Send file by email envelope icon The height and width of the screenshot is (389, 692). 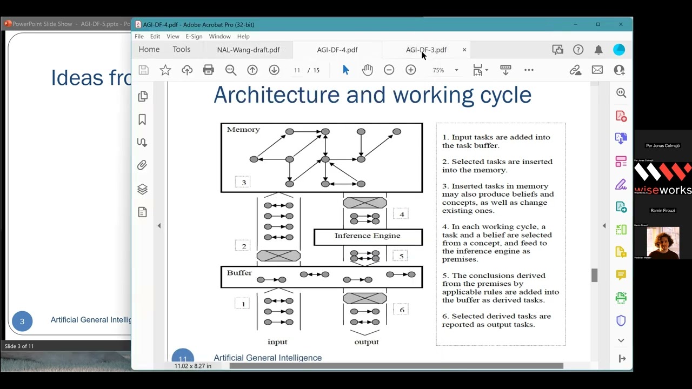click(597, 70)
